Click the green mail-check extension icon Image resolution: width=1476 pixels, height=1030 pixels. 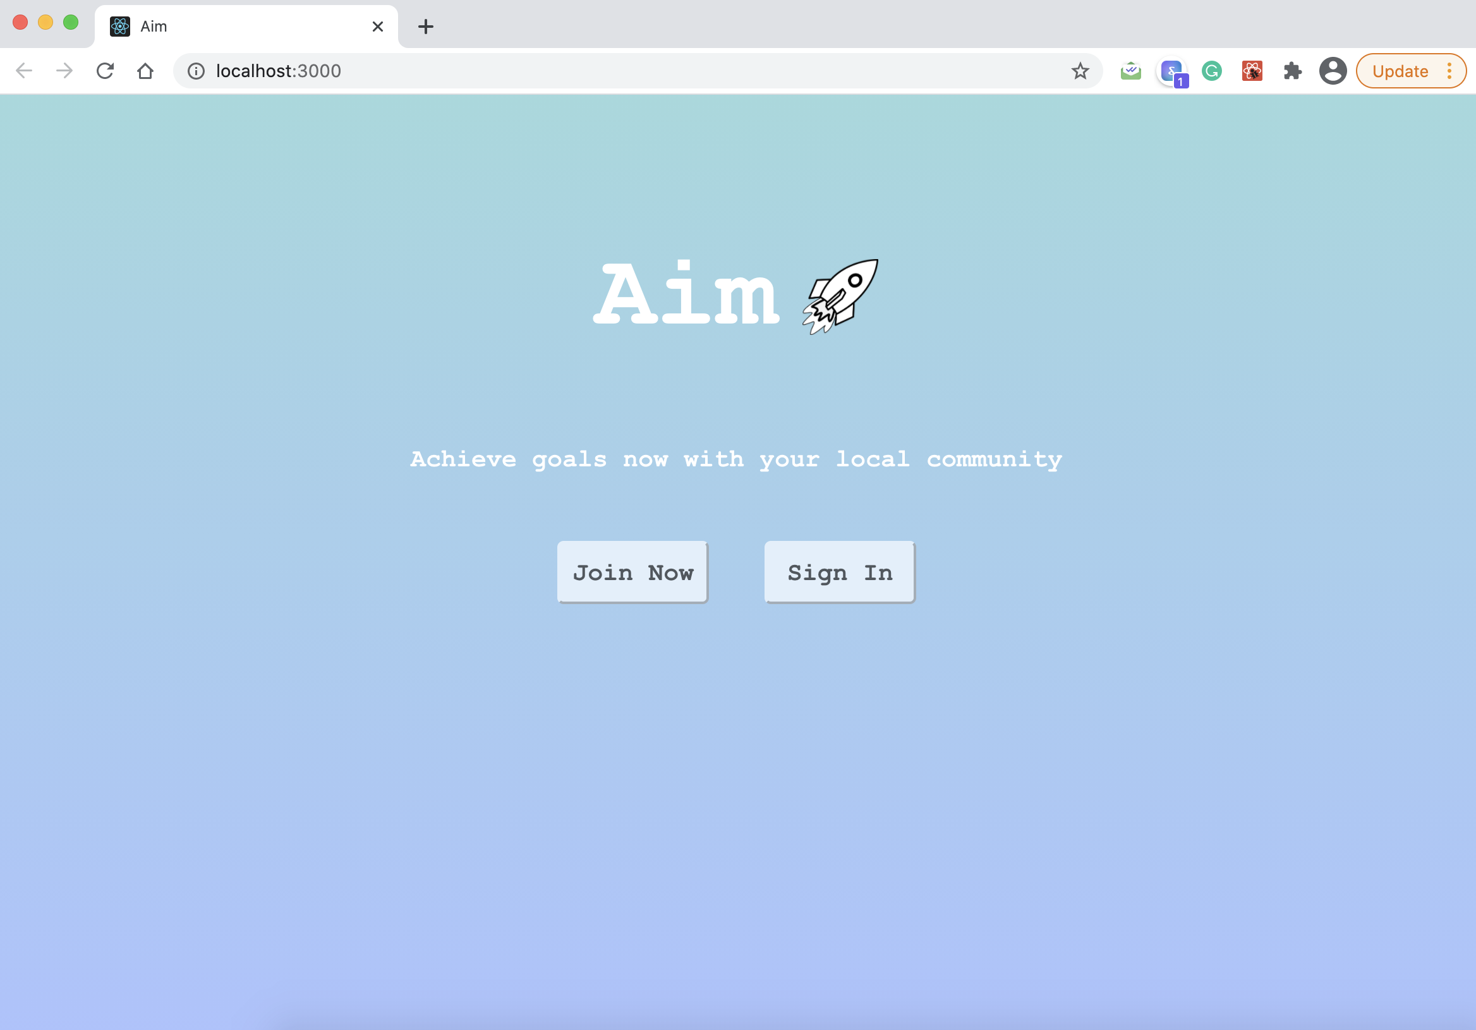coord(1131,71)
